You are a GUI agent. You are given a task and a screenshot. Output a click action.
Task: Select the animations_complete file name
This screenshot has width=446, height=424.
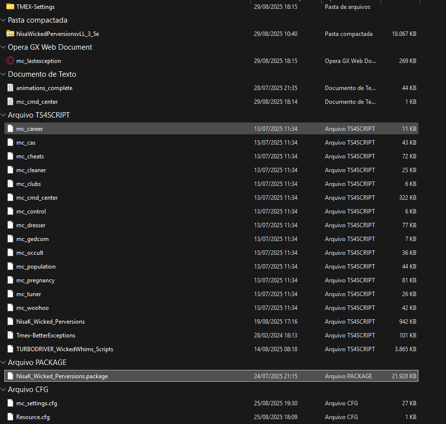click(x=44, y=88)
